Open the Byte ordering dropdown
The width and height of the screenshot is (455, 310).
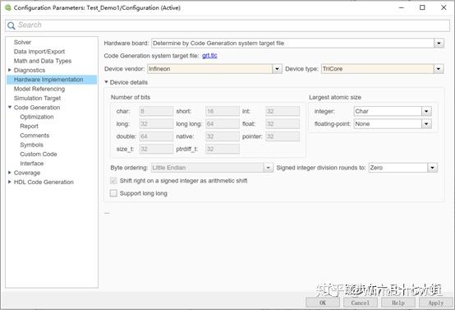coord(268,168)
